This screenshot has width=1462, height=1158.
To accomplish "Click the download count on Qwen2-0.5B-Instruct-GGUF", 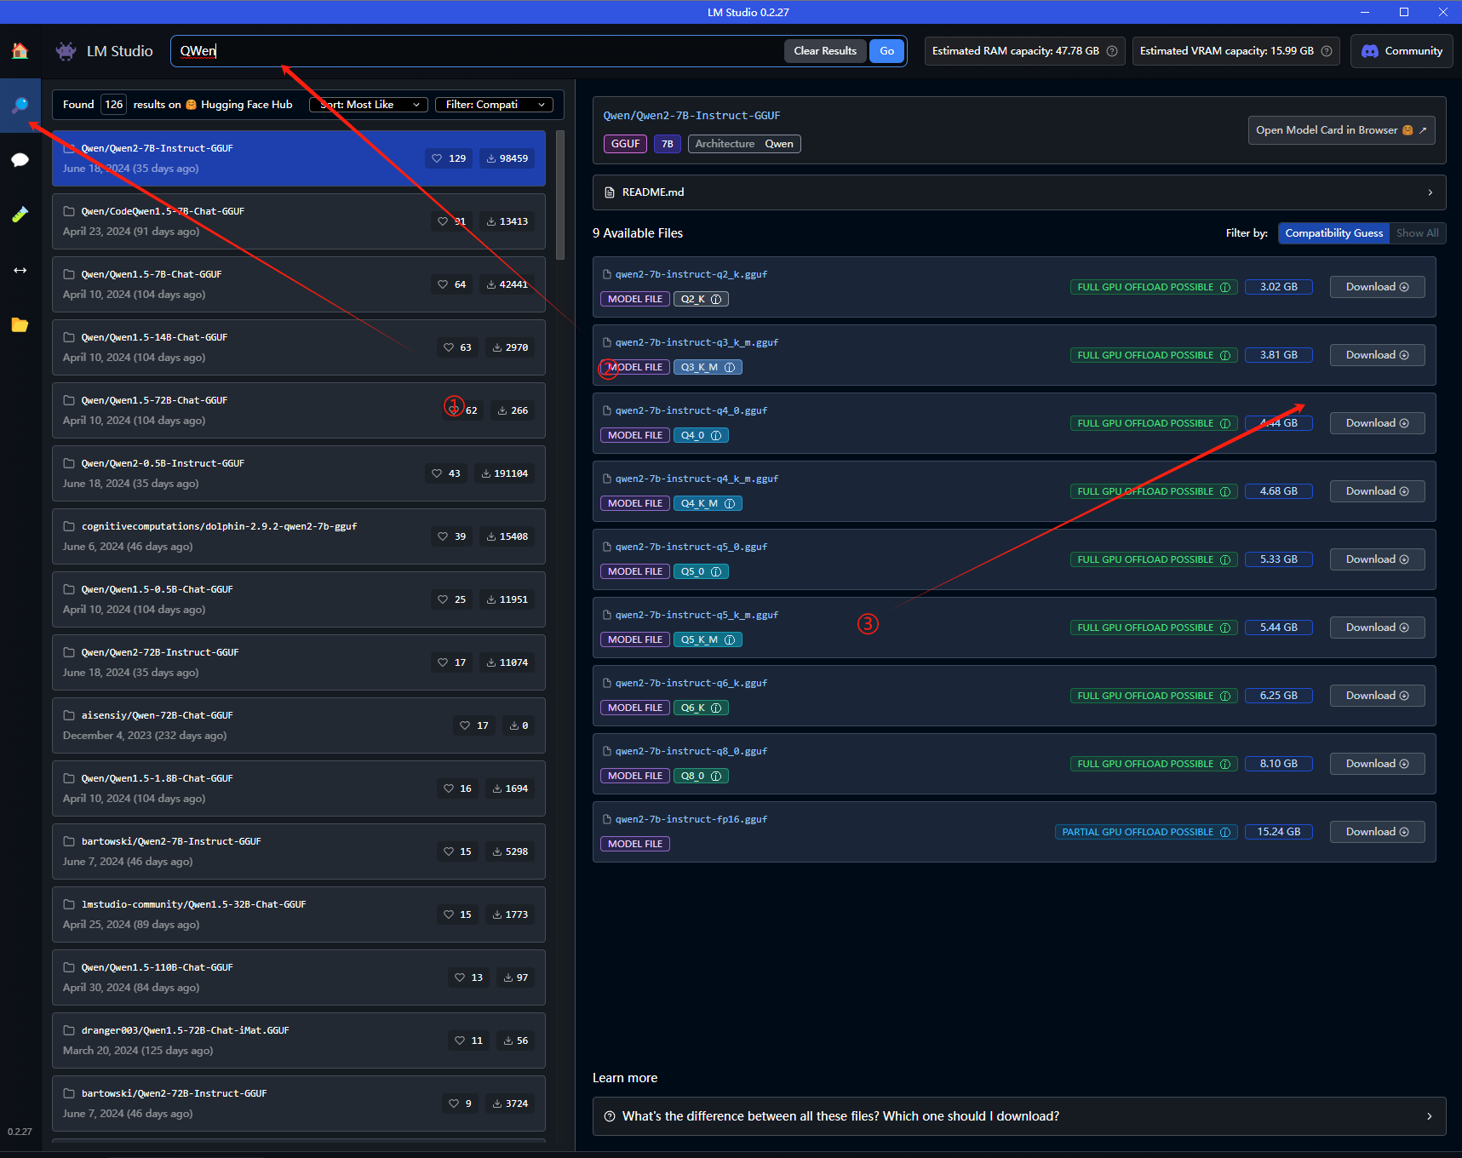I will tap(505, 473).
